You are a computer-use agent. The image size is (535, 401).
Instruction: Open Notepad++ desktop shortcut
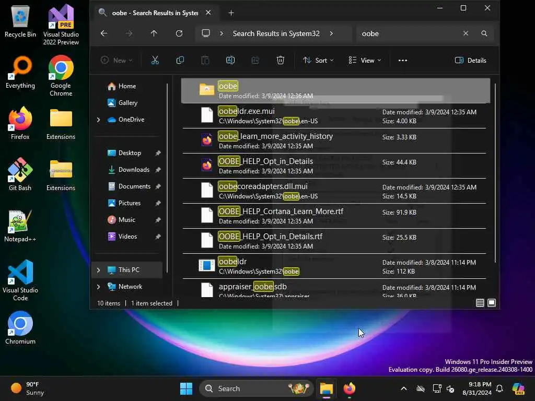tap(20, 226)
